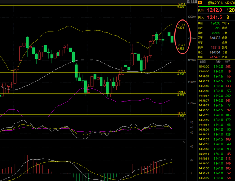Image resolution: width=235 pixels, height=181 pixels.
Task: Click the split-pane icon above the price axis
Action: point(195,1)
